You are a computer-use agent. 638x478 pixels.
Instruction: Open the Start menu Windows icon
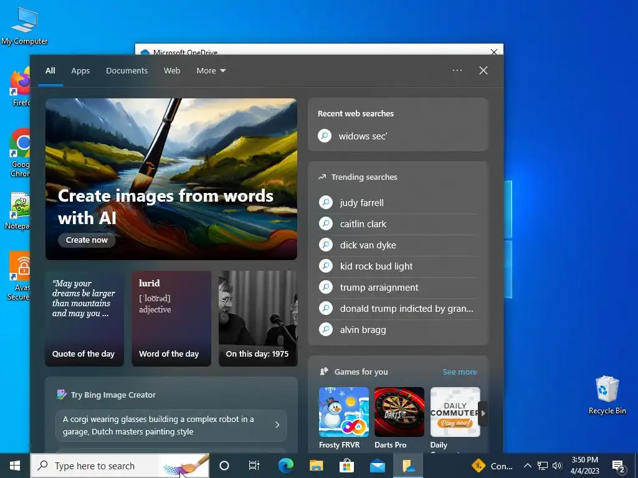[x=15, y=466]
